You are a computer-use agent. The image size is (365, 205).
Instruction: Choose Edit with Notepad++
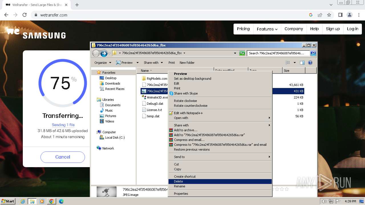pyautogui.click(x=220, y=113)
